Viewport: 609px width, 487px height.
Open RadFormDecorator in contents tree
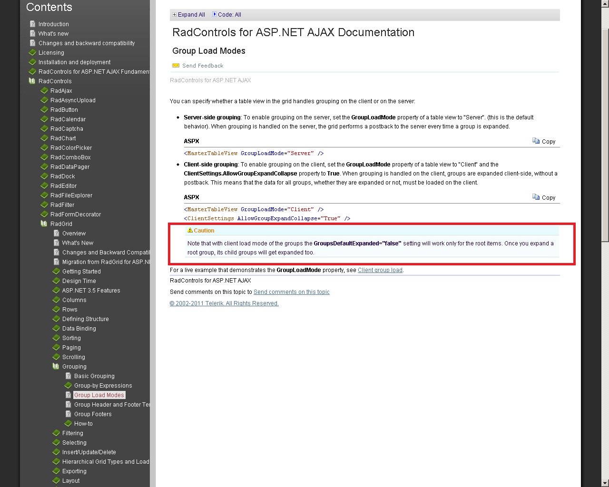tap(76, 214)
